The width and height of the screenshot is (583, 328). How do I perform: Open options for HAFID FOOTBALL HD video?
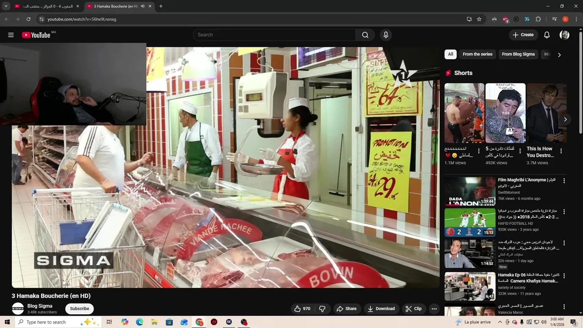click(564, 212)
